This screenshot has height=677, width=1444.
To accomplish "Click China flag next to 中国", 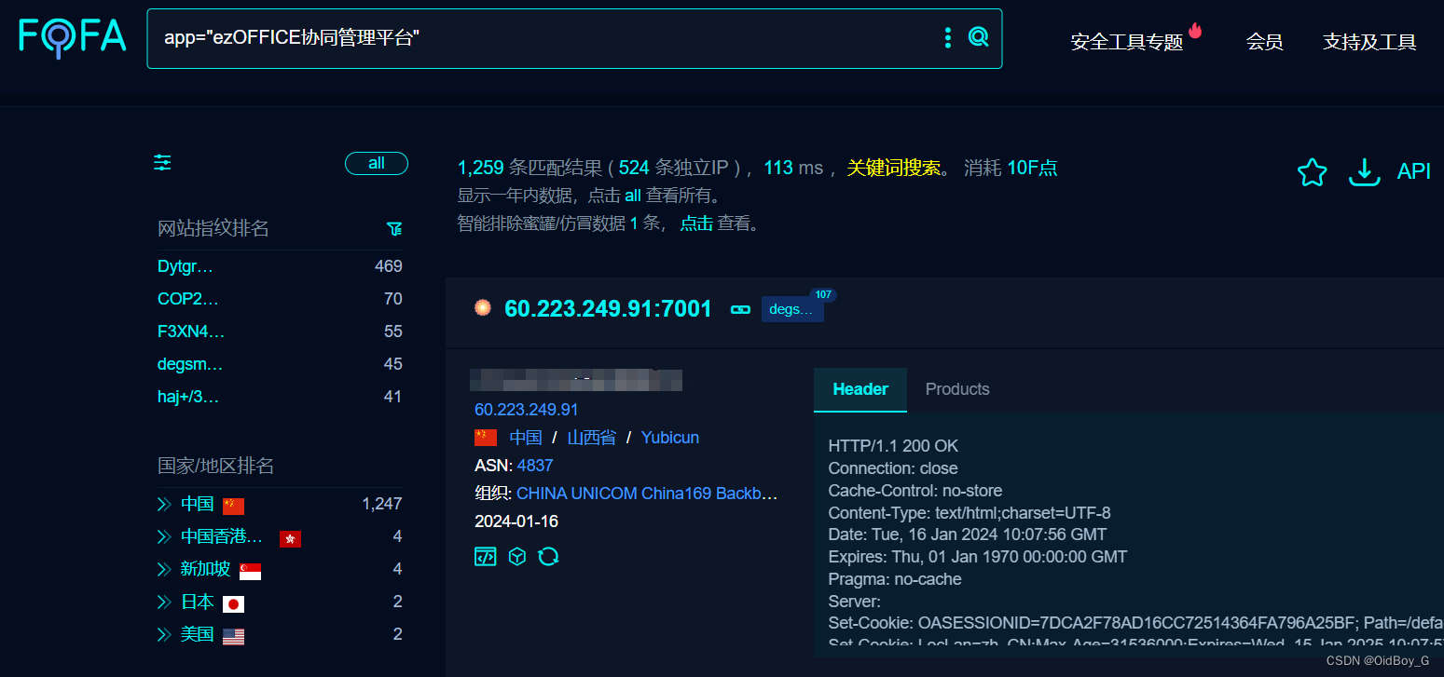I will click(233, 506).
